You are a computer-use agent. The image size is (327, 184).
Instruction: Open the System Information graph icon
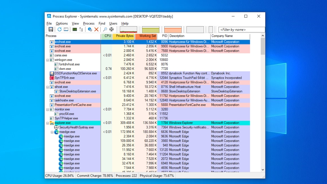click(75, 29)
